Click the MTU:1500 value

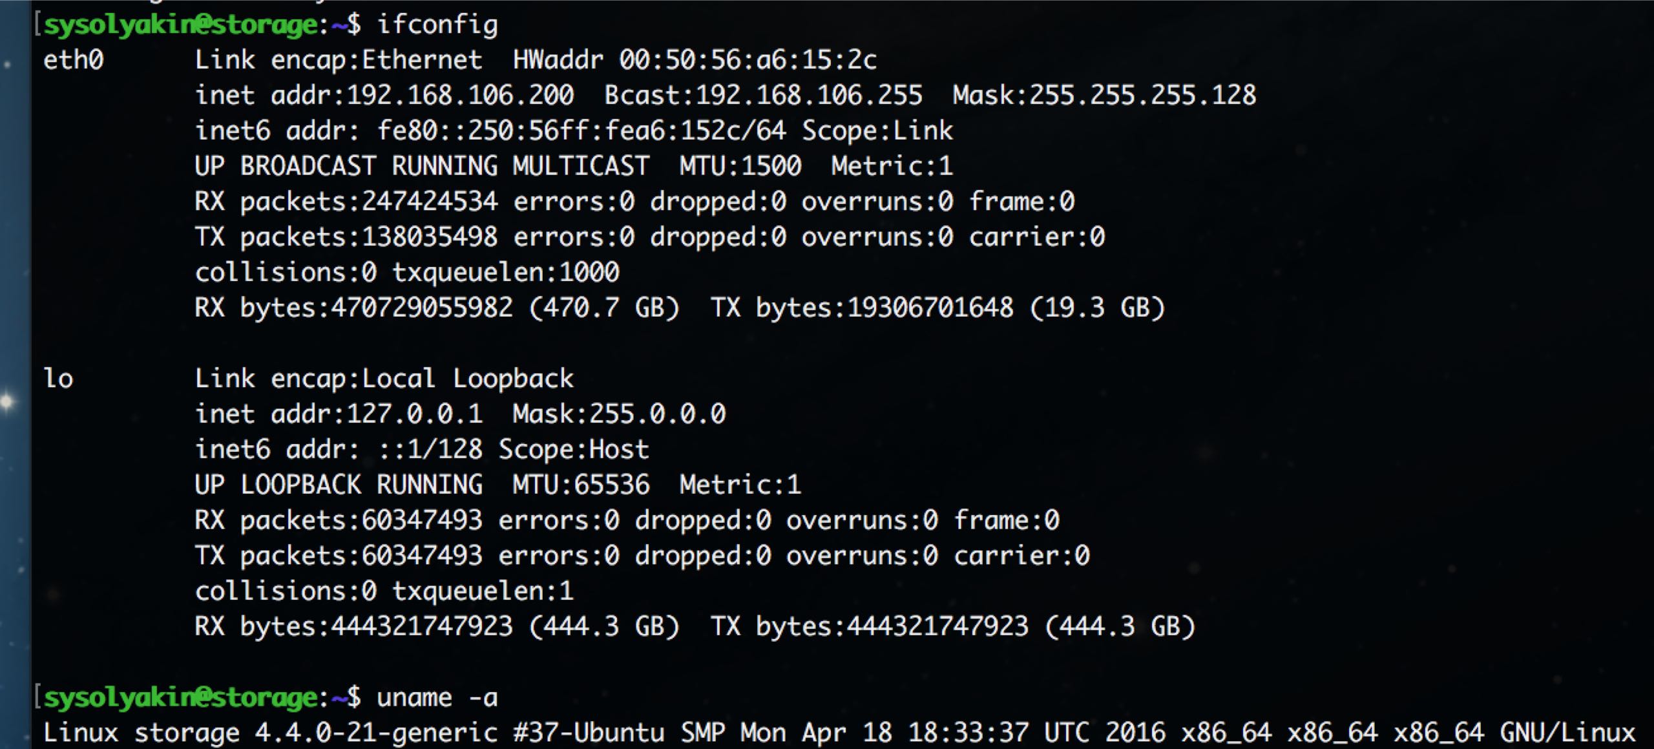pos(740,167)
